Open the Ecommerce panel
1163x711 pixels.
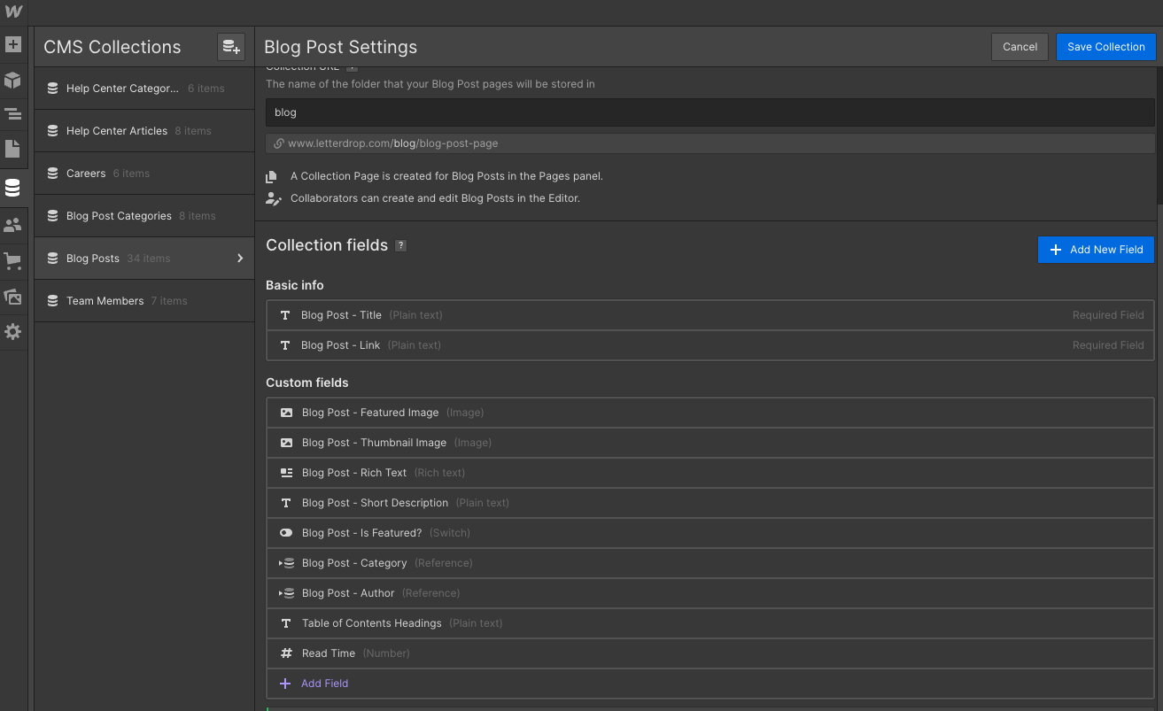pos(13,261)
